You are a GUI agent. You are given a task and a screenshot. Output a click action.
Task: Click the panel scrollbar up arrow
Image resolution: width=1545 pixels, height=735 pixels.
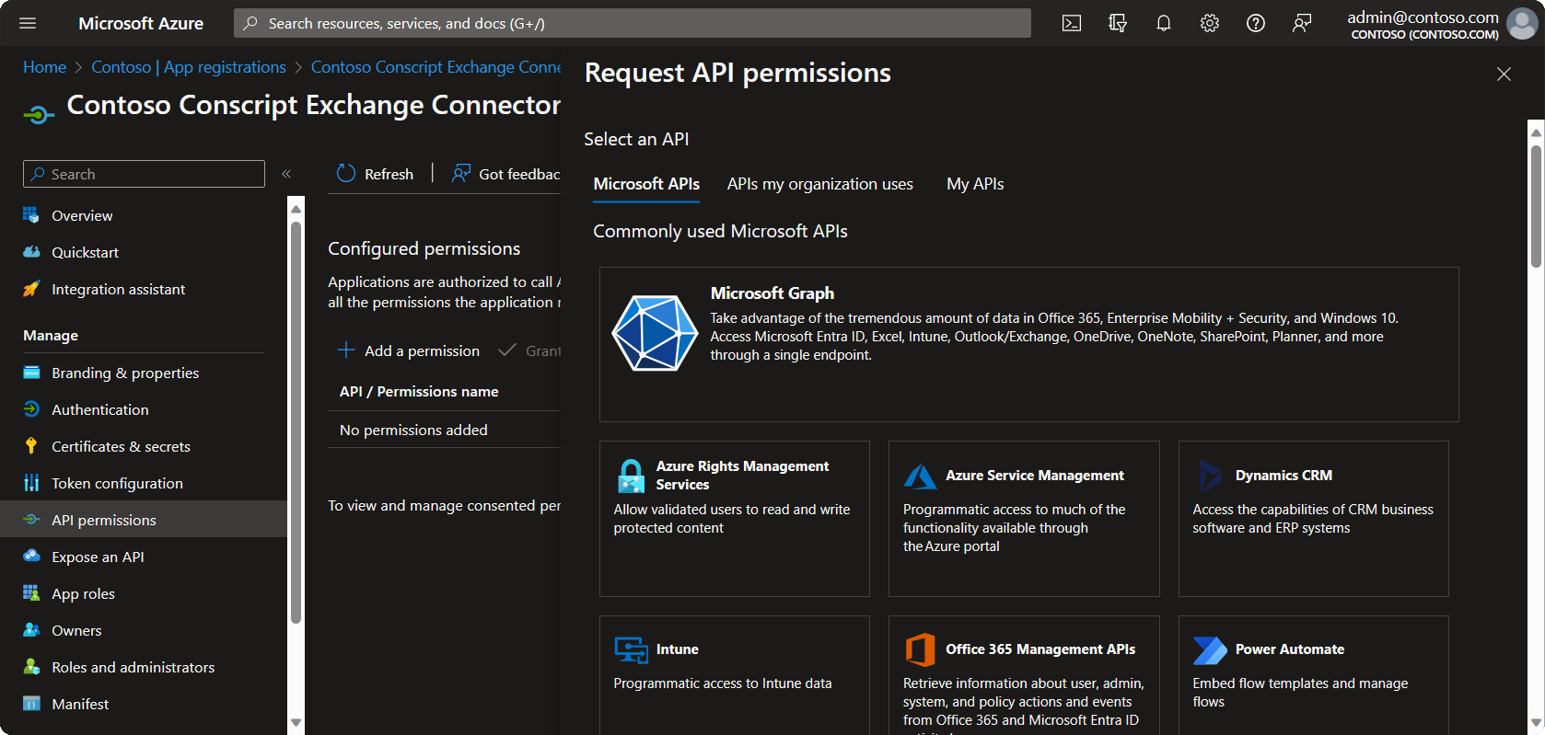click(x=1536, y=132)
